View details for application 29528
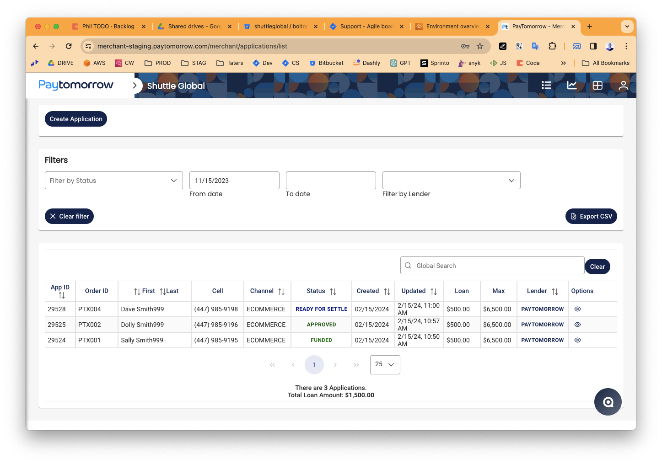The image size is (662, 464). (577, 309)
